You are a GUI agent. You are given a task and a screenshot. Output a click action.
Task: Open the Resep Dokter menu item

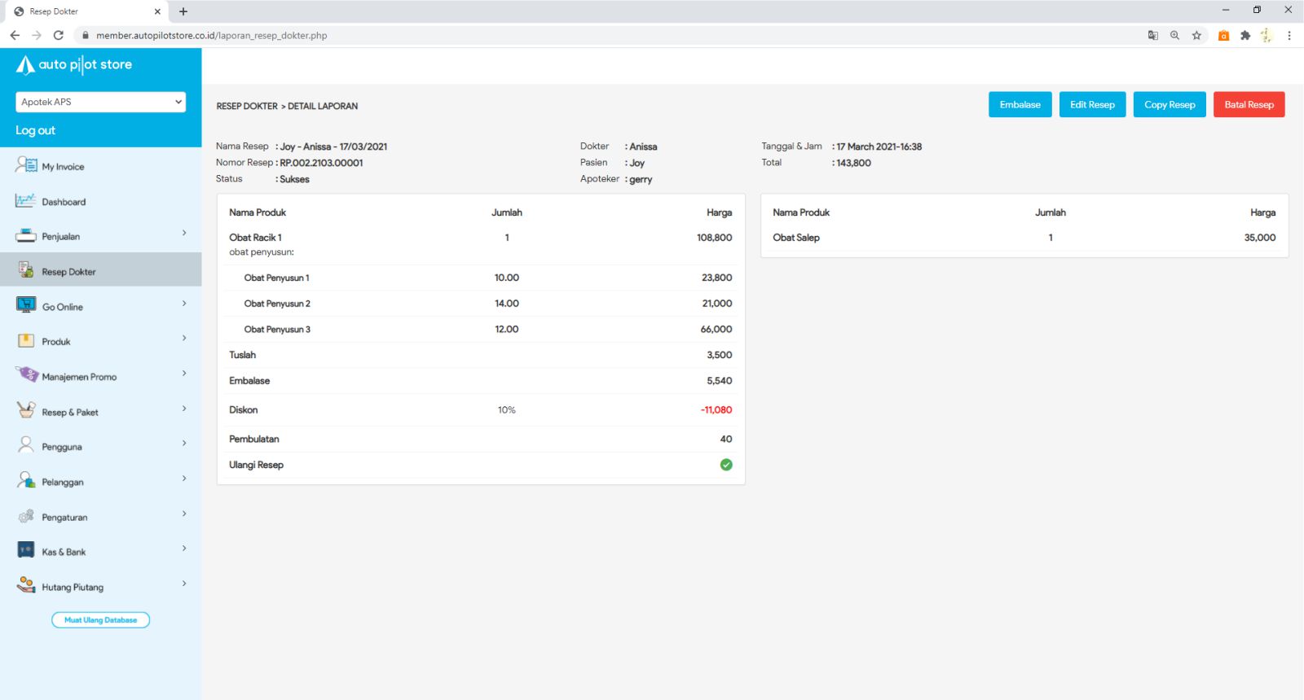68,272
